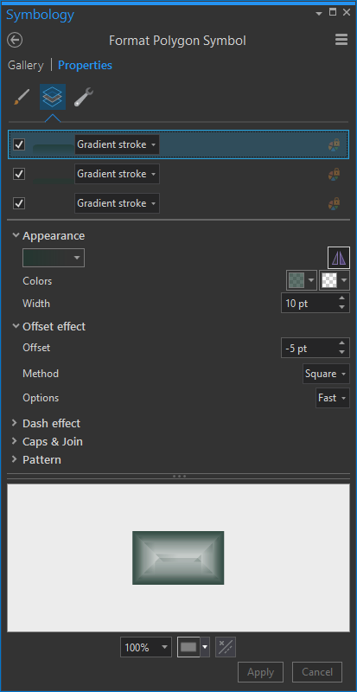
Task: Open the first green color swatch
Action: pyautogui.click(x=302, y=280)
